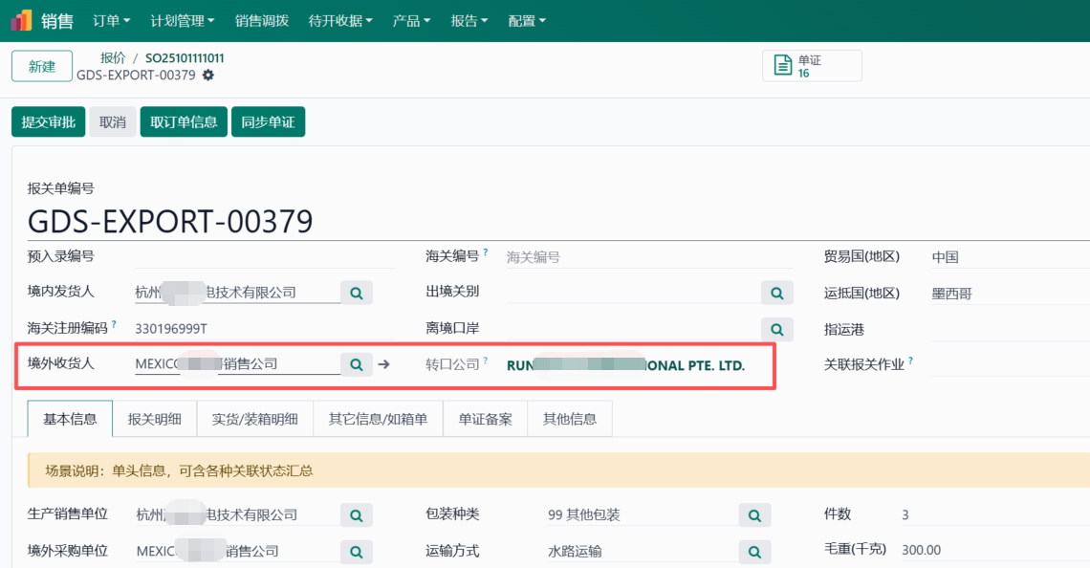
Task: Open the 运输方式 lookup magnifier
Action: click(754, 552)
